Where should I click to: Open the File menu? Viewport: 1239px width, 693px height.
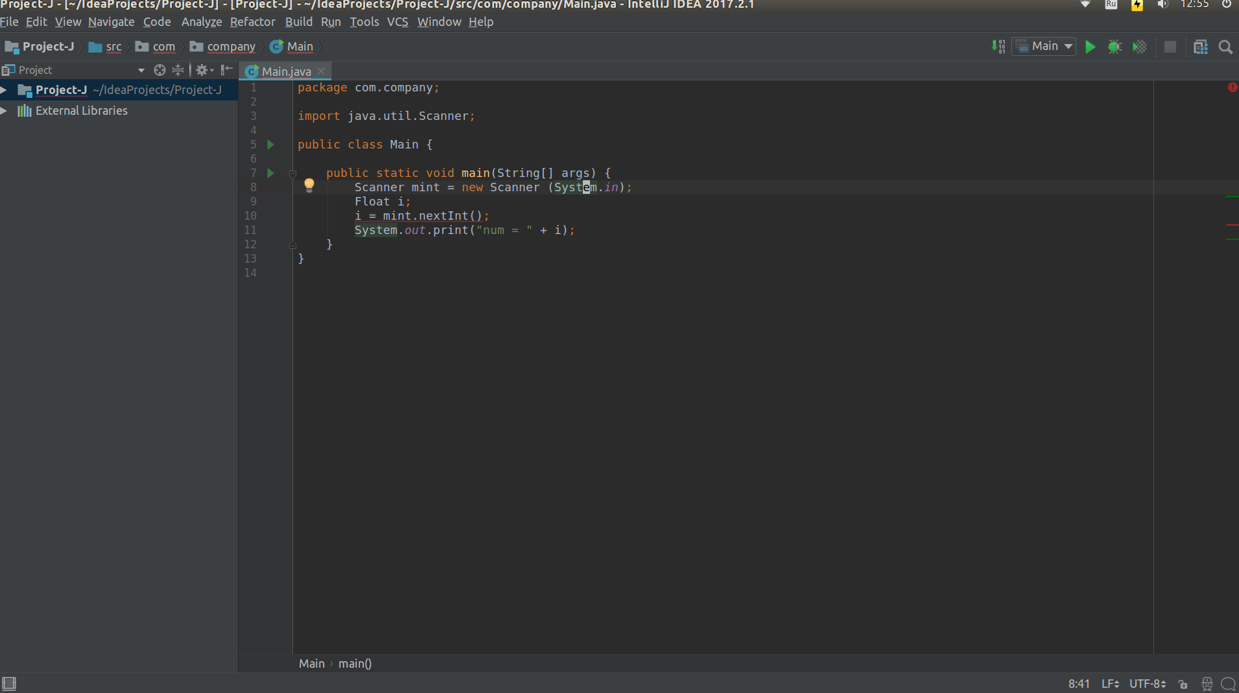[9, 22]
